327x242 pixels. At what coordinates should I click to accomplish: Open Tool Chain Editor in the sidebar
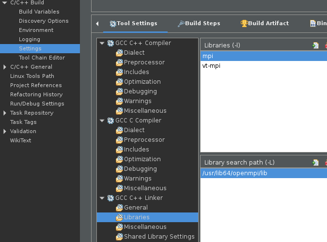42,58
